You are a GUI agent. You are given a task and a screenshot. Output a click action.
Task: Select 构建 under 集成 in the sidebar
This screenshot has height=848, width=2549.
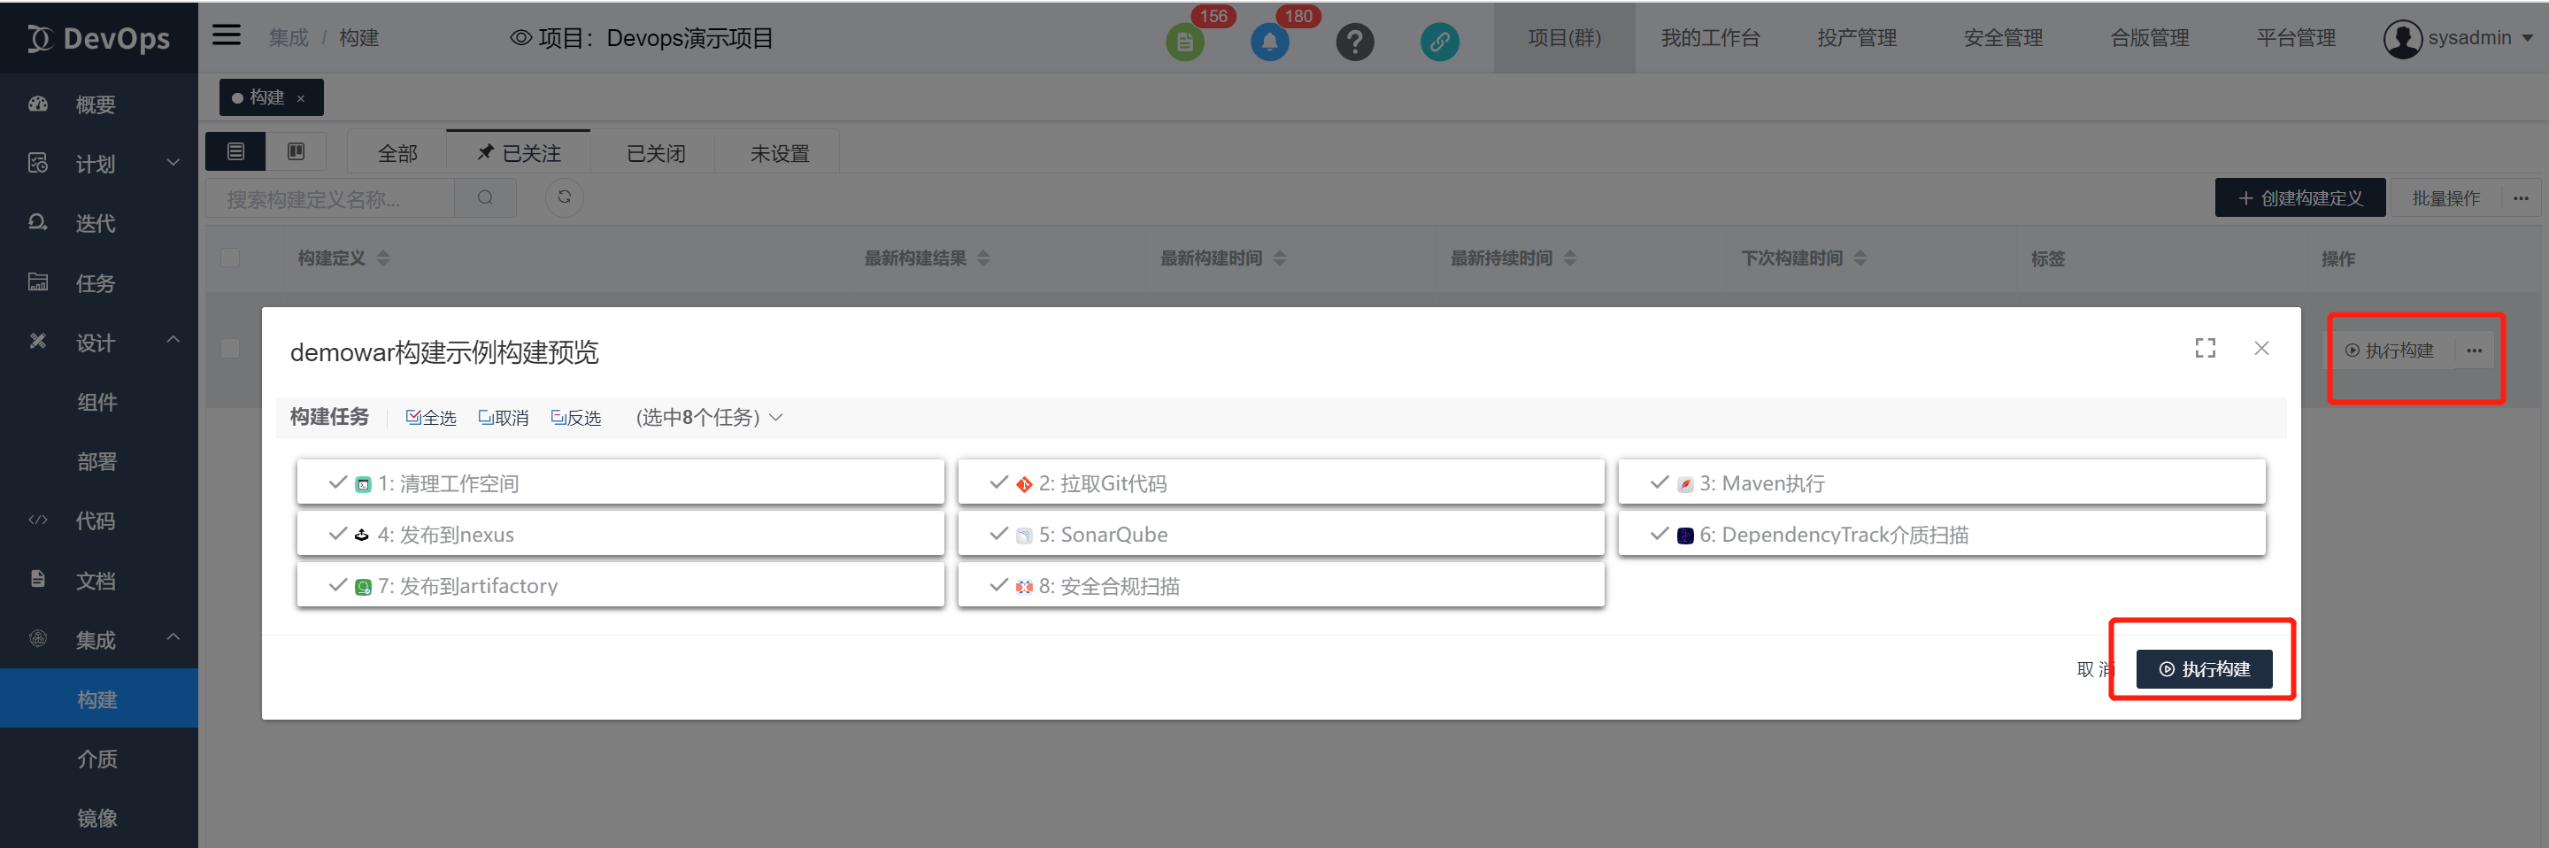click(99, 699)
